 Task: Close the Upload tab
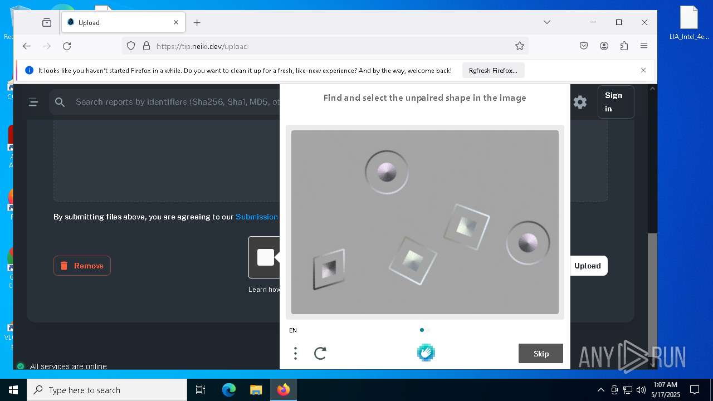tap(176, 22)
